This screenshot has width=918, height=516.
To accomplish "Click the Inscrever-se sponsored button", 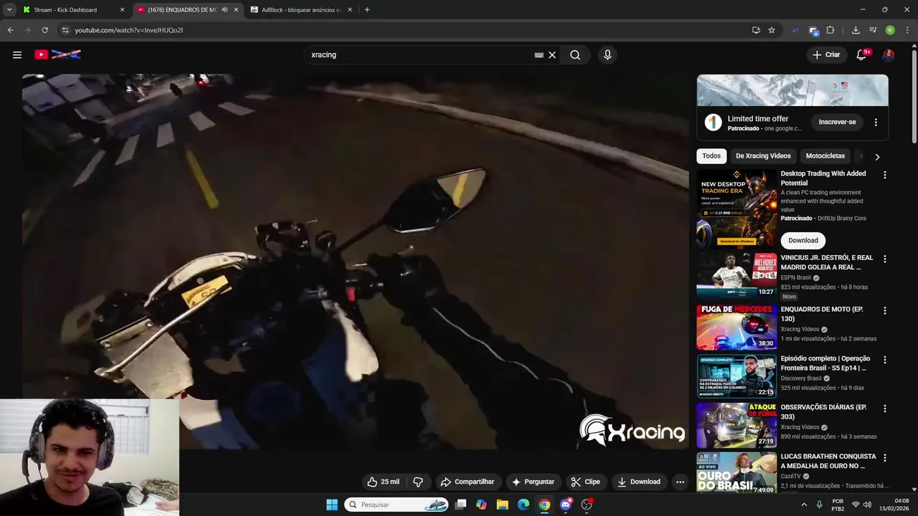I will 838,122.
